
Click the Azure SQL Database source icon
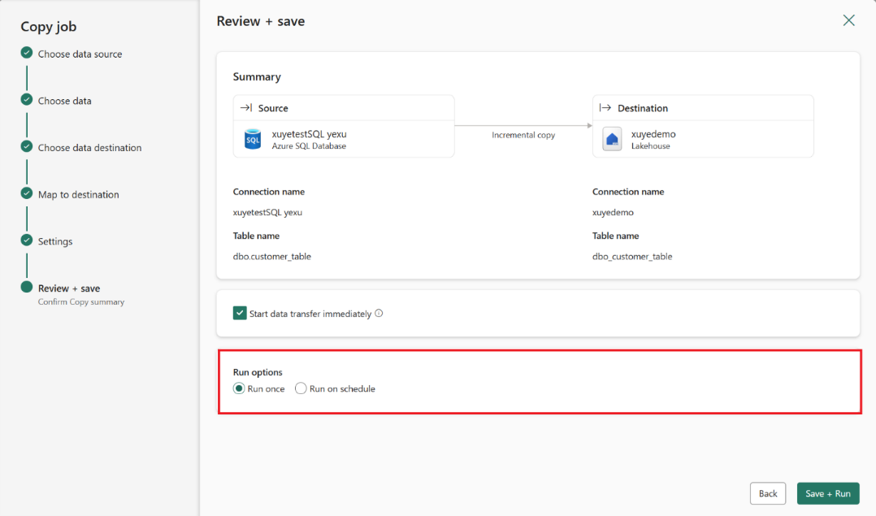click(253, 140)
